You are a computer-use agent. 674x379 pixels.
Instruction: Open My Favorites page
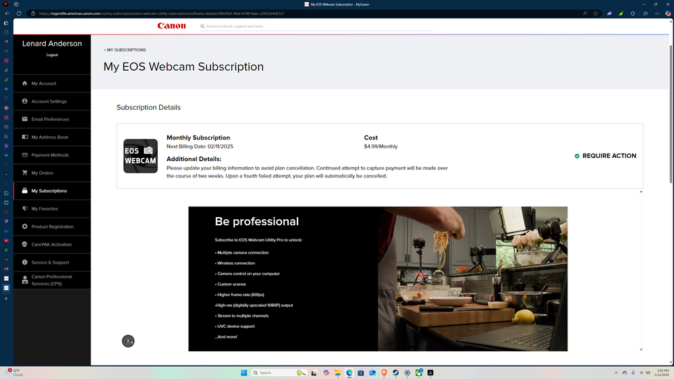(52, 209)
